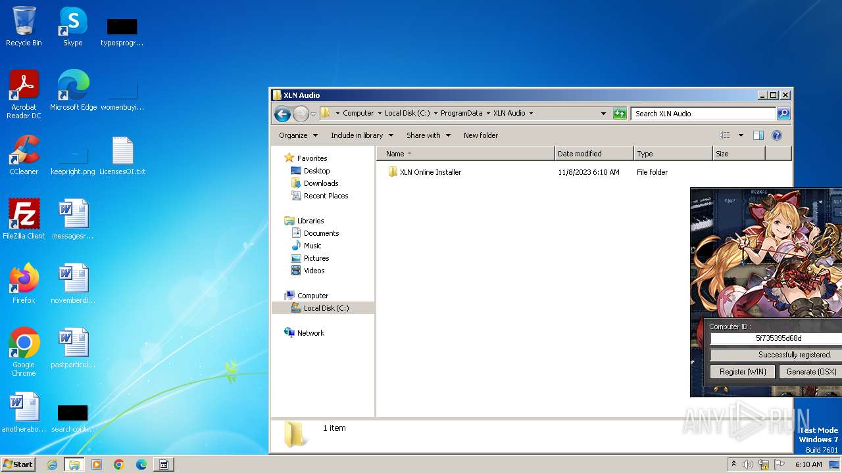Open the recent pages dropdown arrow
The width and height of the screenshot is (842, 473).
tap(313, 114)
